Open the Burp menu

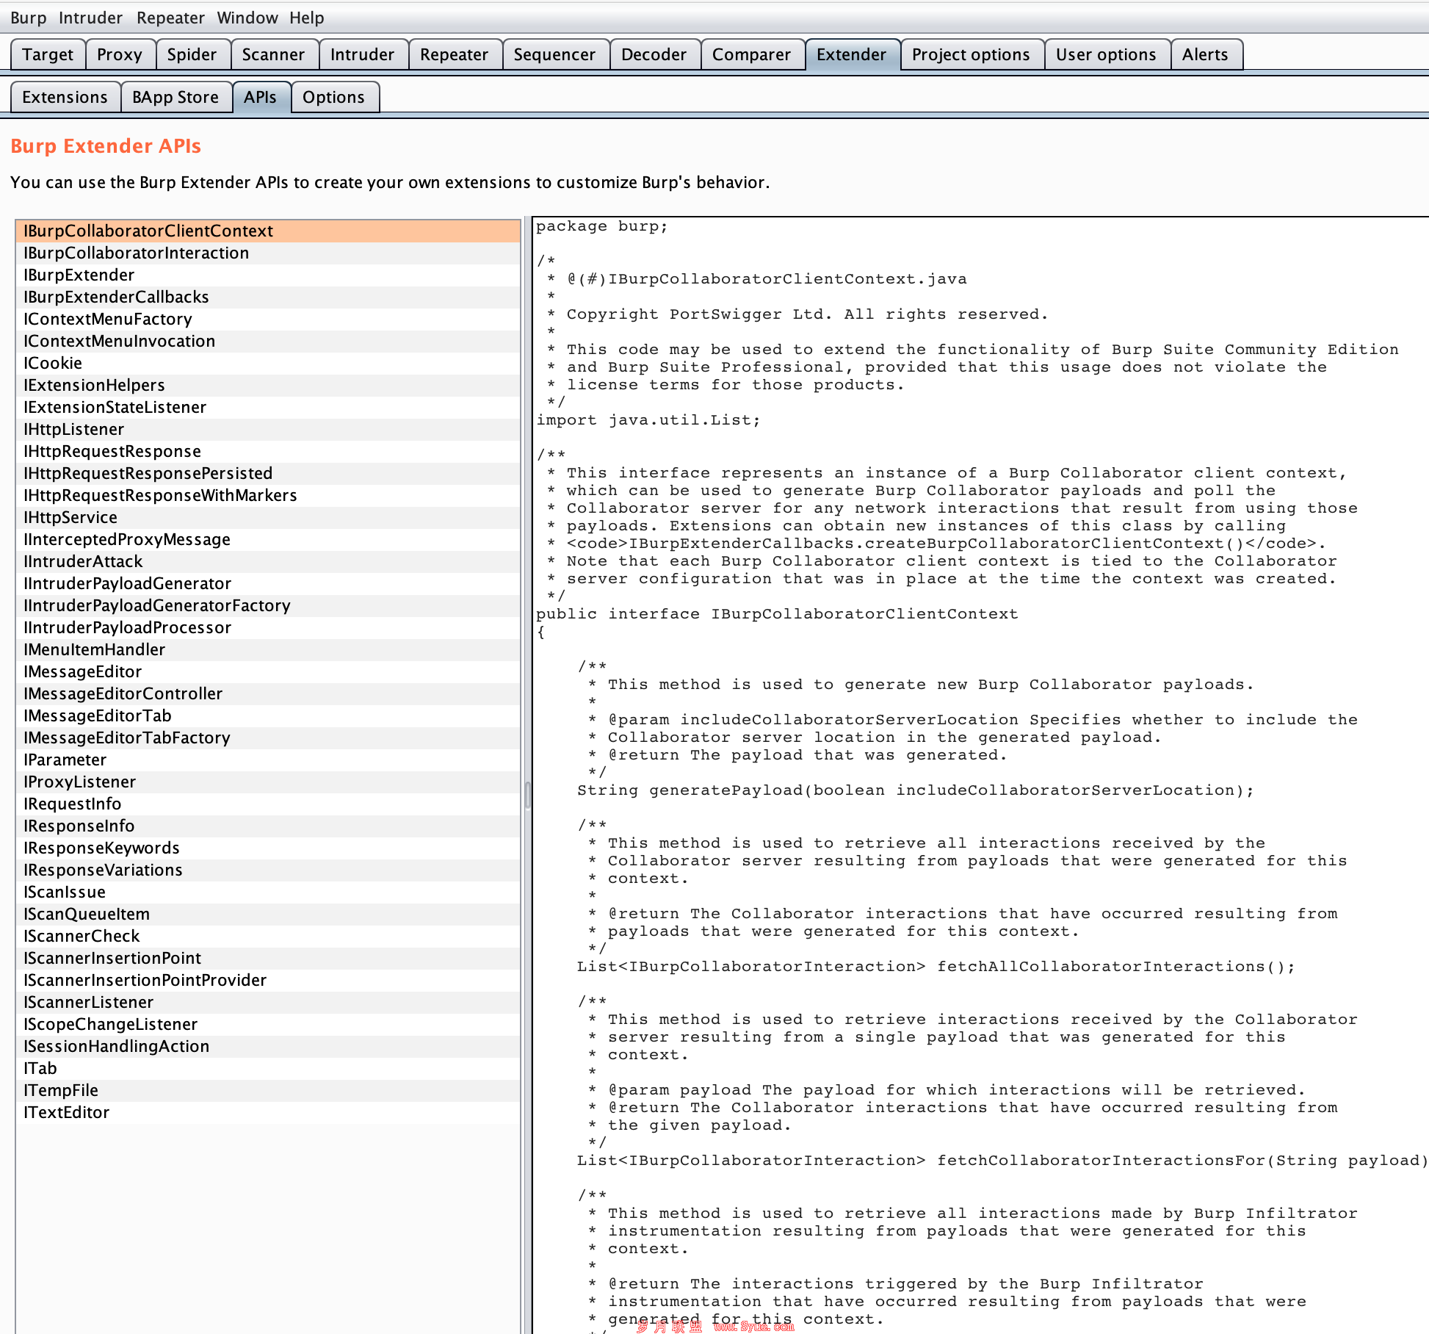pyautogui.click(x=28, y=18)
